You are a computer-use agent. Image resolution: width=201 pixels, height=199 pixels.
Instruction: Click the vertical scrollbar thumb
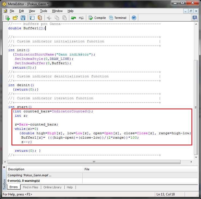(196, 107)
